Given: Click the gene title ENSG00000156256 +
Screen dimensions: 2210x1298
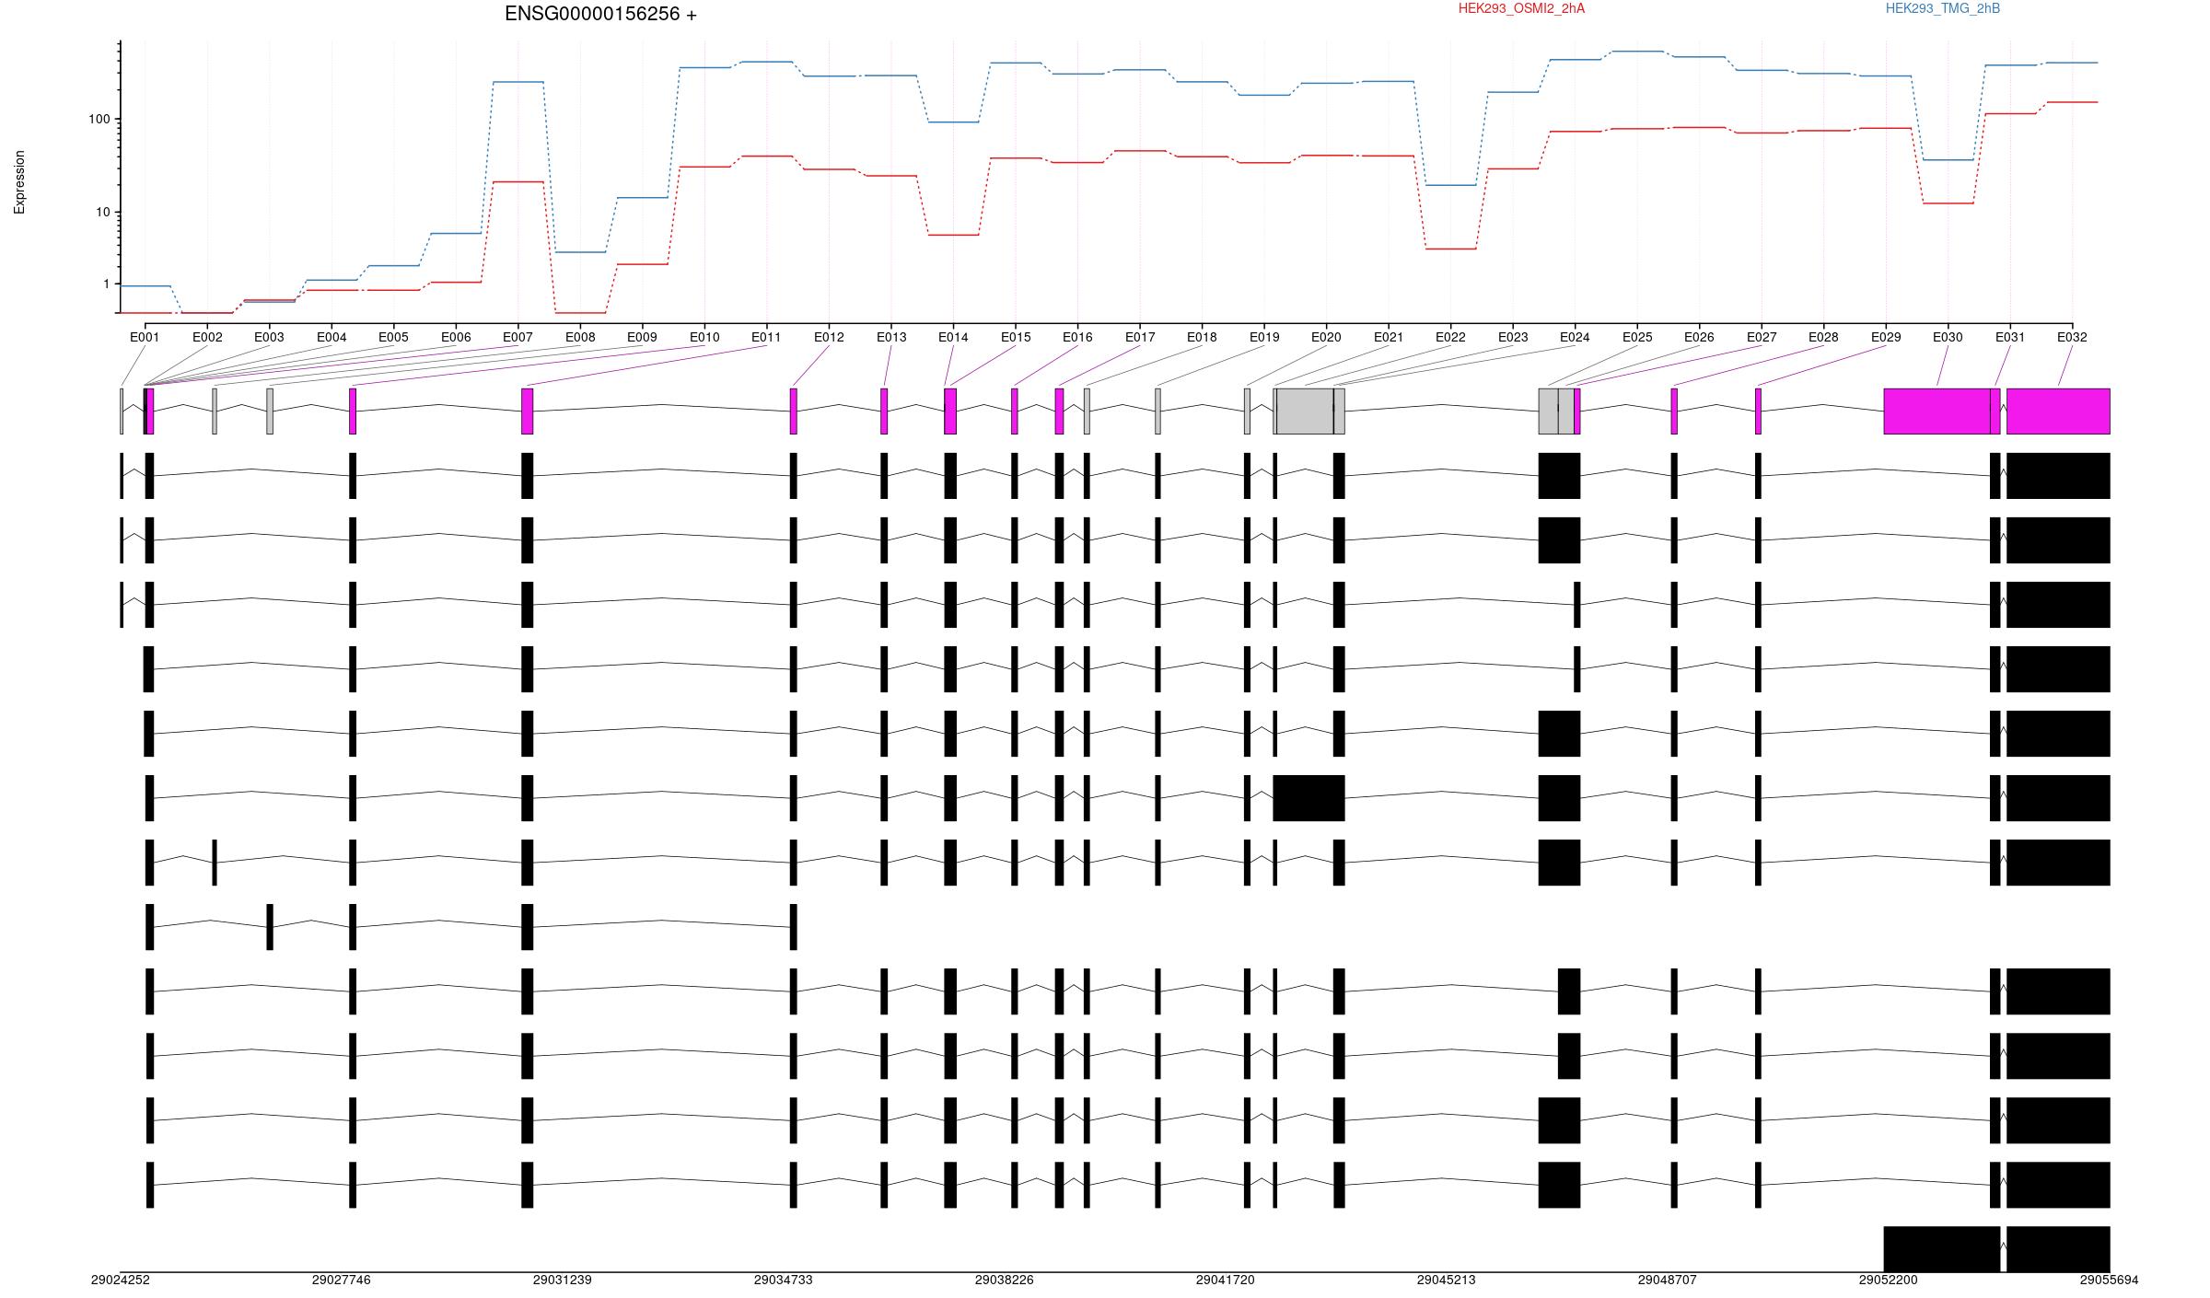Looking at the screenshot, I should (600, 14).
